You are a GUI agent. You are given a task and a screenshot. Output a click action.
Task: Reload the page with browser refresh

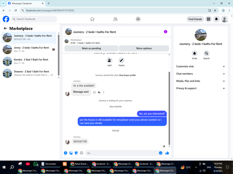(x=15, y=10)
